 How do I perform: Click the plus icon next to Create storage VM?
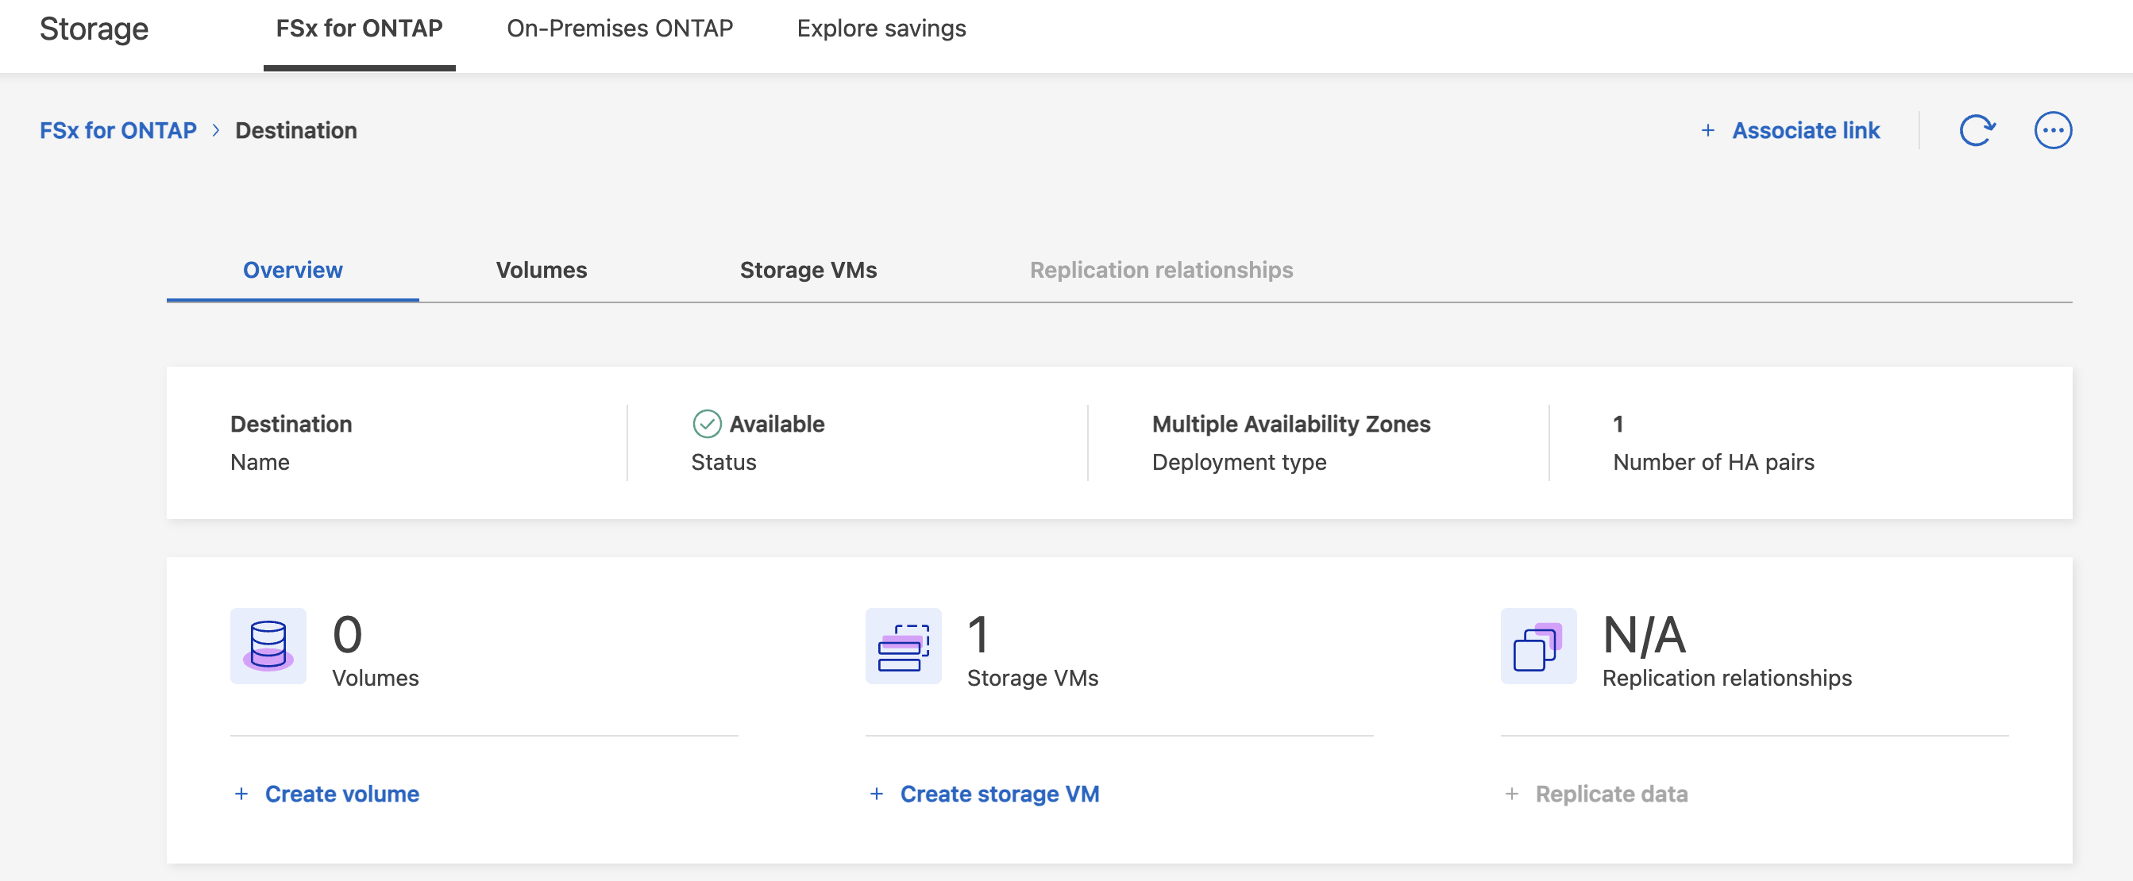coord(875,794)
